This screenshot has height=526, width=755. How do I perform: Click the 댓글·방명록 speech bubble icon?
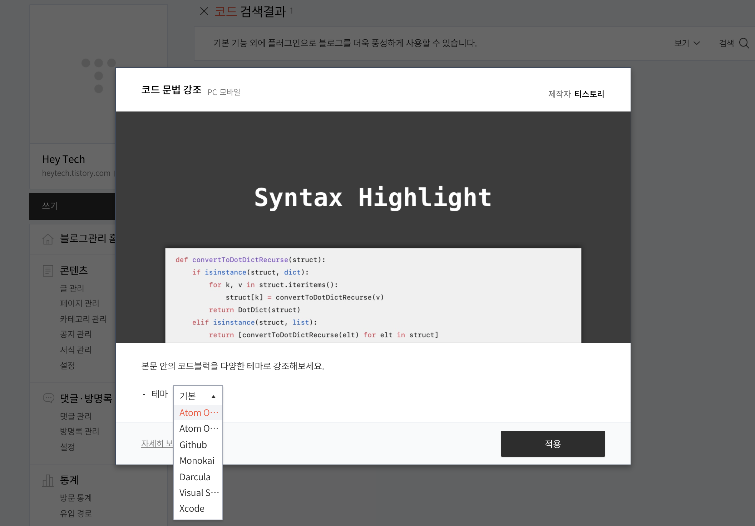pos(48,398)
